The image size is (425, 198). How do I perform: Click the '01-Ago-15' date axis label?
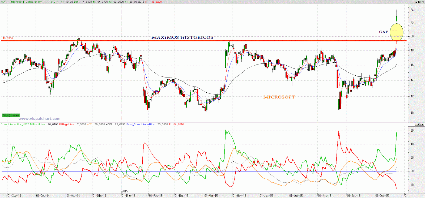click(x=325, y=196)
